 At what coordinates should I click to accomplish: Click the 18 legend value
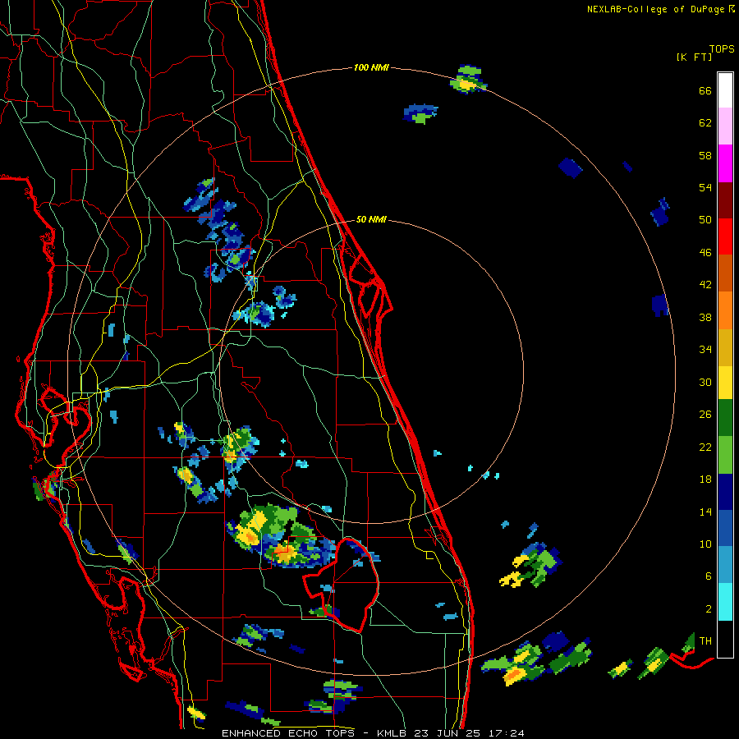pyautogui.click(x=705, y=480)
